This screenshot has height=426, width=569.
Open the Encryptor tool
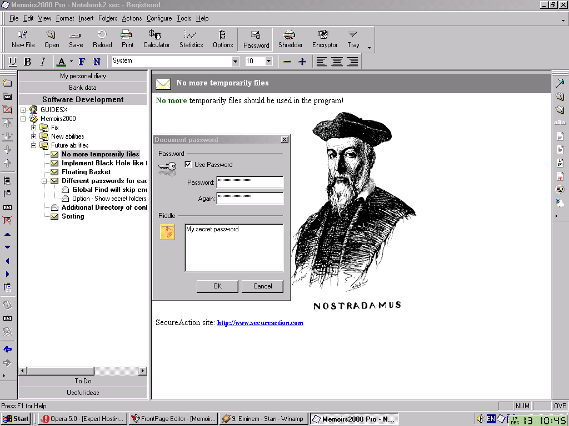[x=325, y=39]
